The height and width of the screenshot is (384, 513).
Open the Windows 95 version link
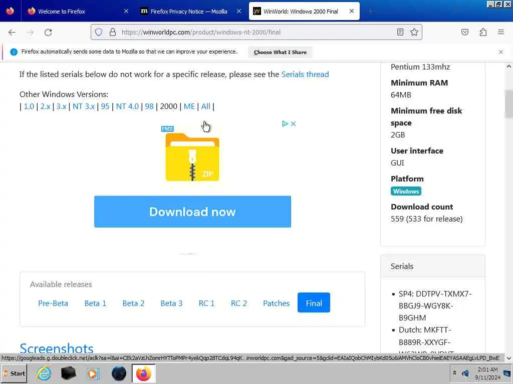(105, 106)
